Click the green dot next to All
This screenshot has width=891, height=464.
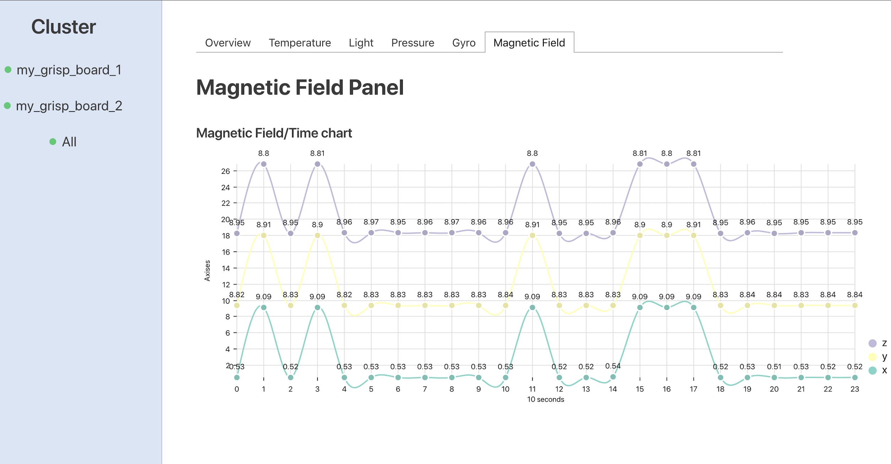point(53,142)
